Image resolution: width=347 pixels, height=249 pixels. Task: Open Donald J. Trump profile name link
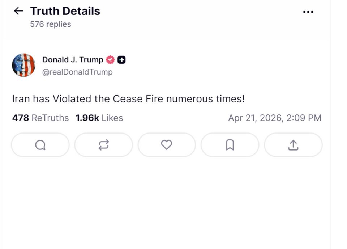click(x=73, y=60)
